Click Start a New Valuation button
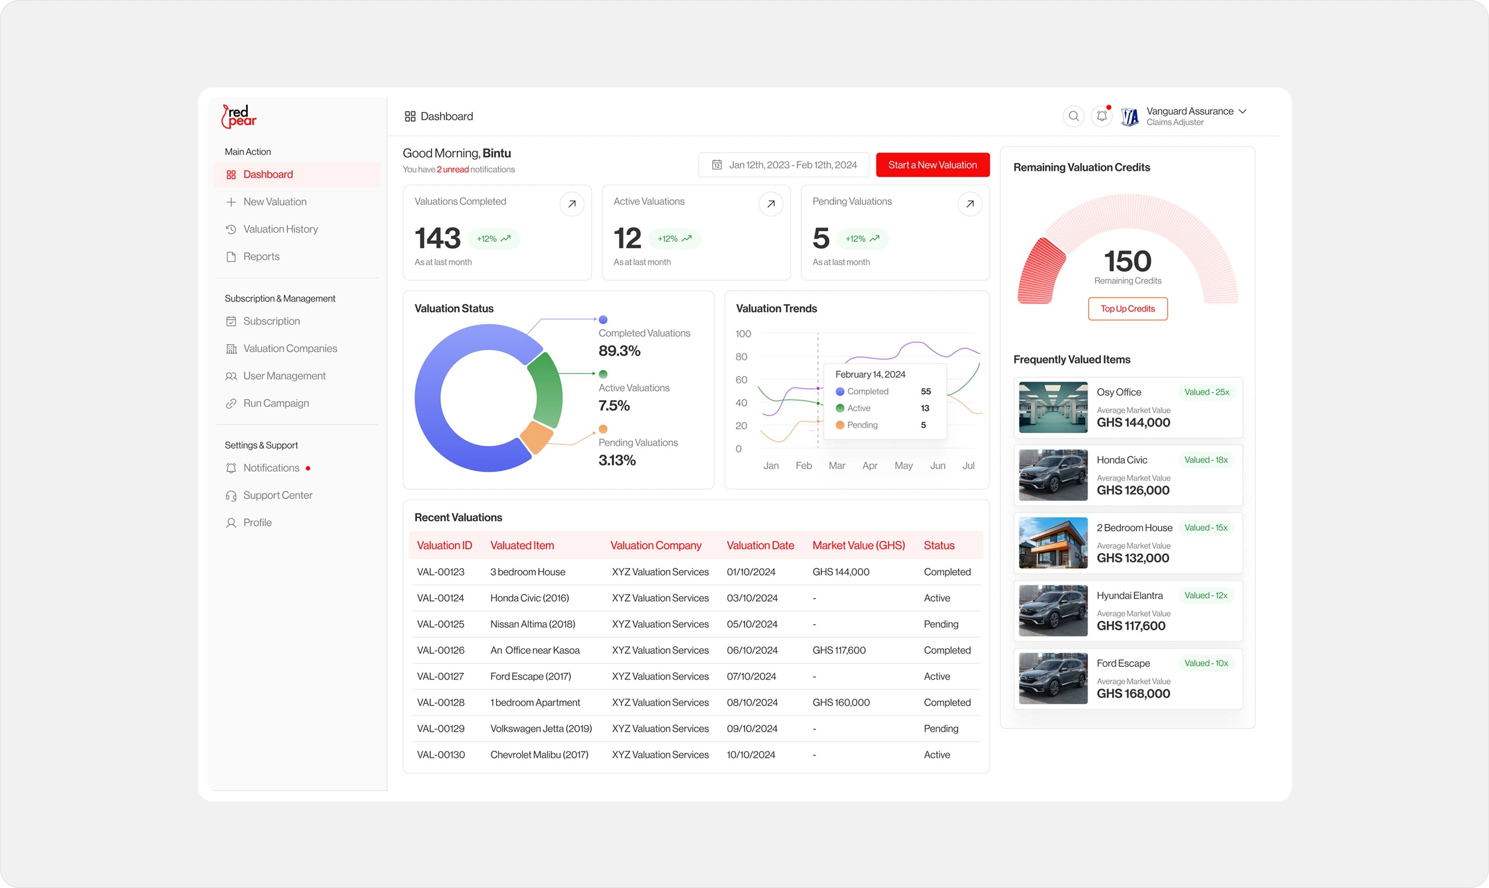Screen dimensions: 1489x888 [933, 165]
